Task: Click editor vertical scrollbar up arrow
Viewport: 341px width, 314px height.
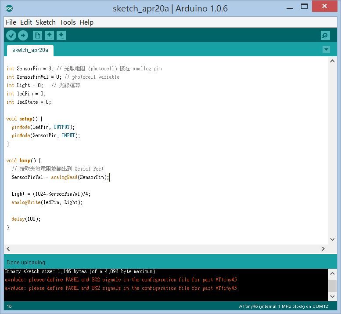Action: tap(332, 61)
